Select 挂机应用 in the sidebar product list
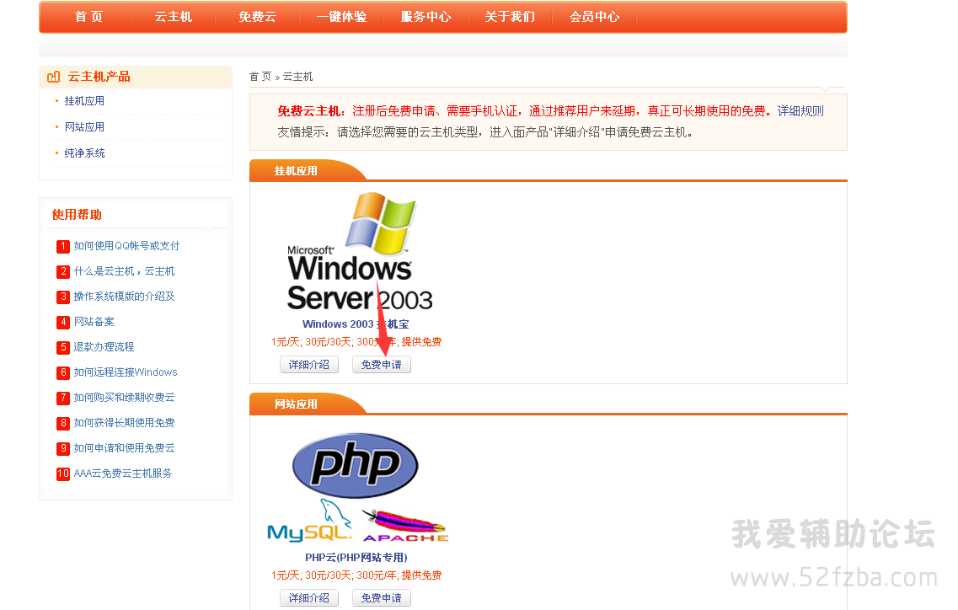Screen dimensions: 958x610 tap(84, 101)
